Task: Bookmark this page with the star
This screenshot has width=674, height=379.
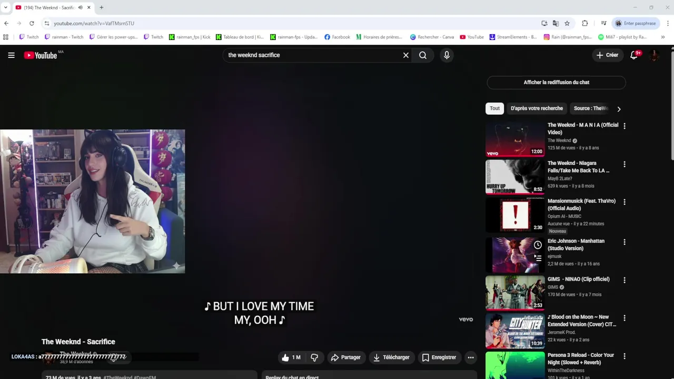Action: tap(567, 23)
